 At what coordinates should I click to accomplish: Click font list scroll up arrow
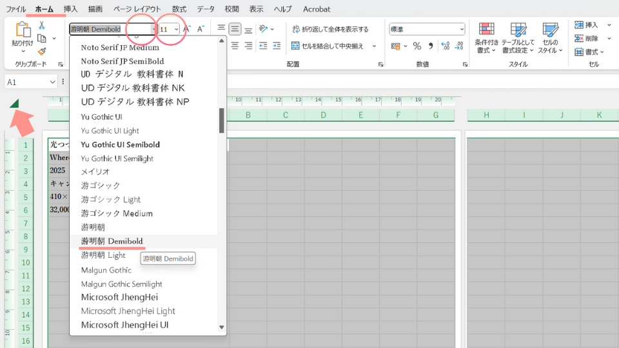221,41
